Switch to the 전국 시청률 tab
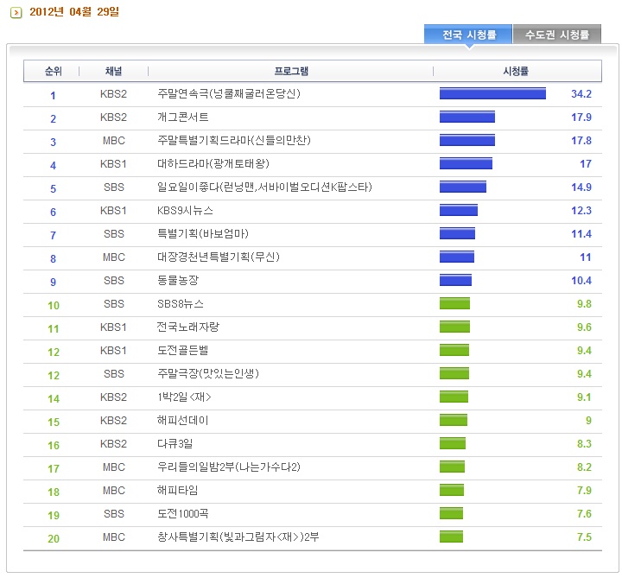The width and height of the screenshot is (622, 578). (x=468, y=35)
